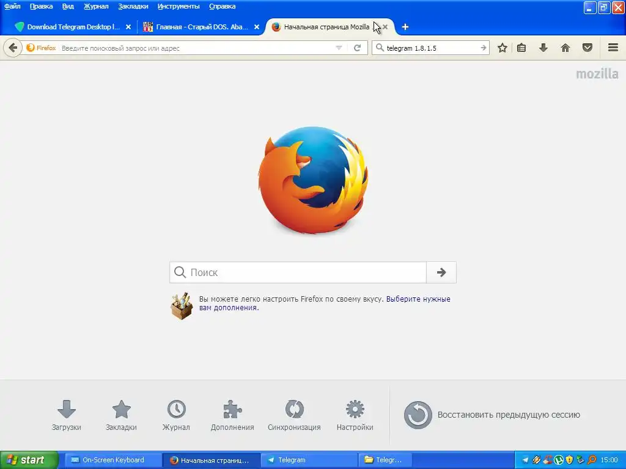Image resolution: width=626 pixels, height=469 pixels.
Task: Click the large Firefox logo
Action: pyautogui.click(x=313, y=180)
